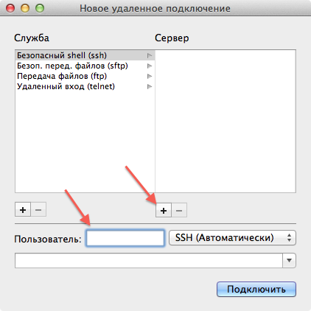Expand arrow next to Безопасный shell (ssh)
Screen dimensions: 311x311
[x=150, y=55]
